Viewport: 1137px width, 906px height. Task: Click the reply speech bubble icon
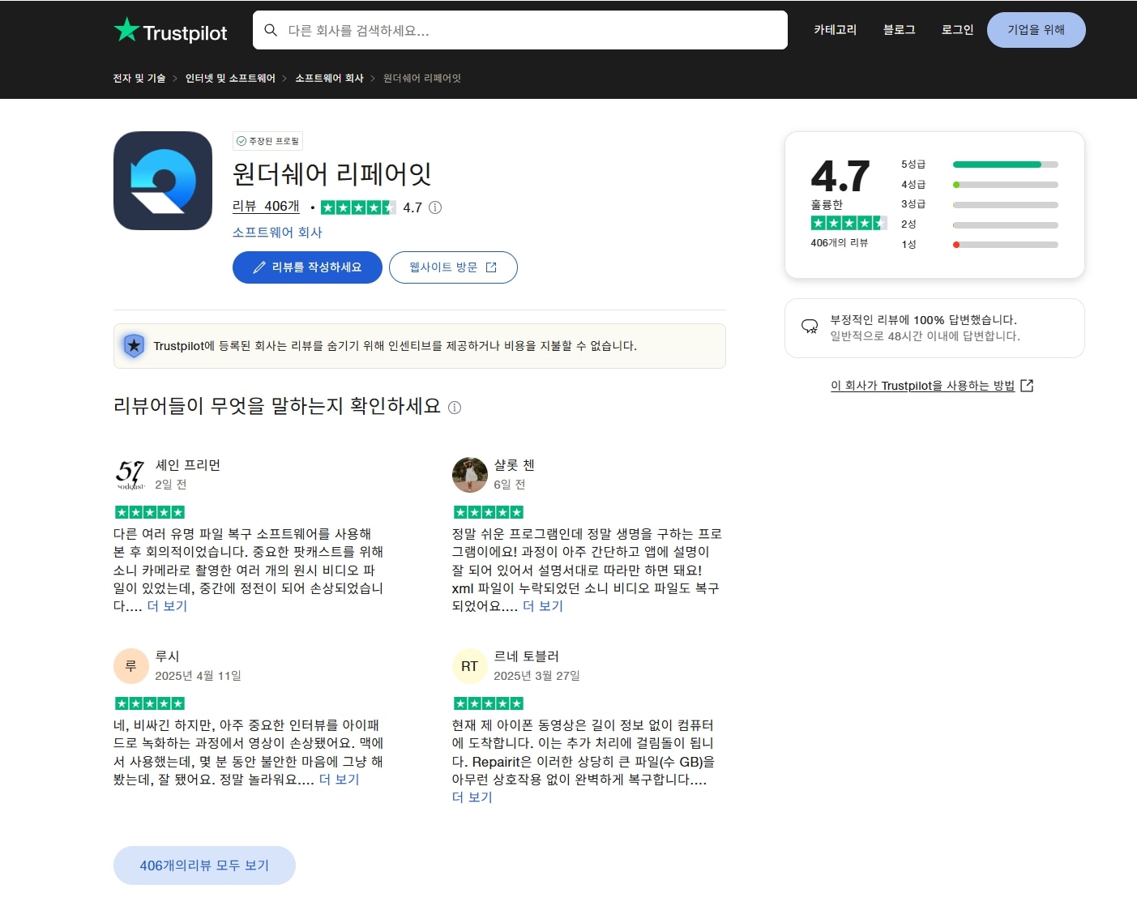click(x=810, y=327)
